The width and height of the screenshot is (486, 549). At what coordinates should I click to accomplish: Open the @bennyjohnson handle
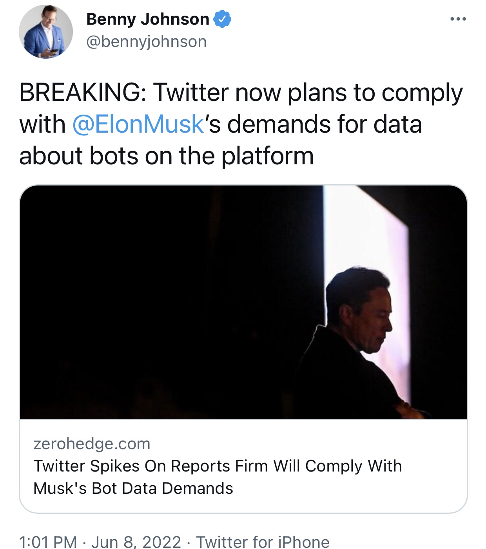[x=147, y=41]
